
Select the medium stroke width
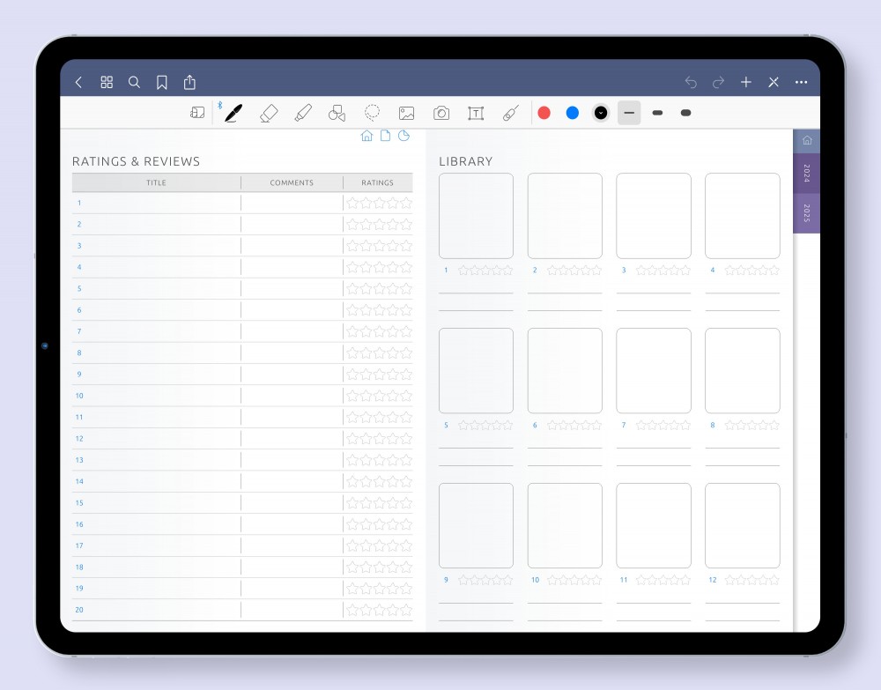(x=657, y=113)
